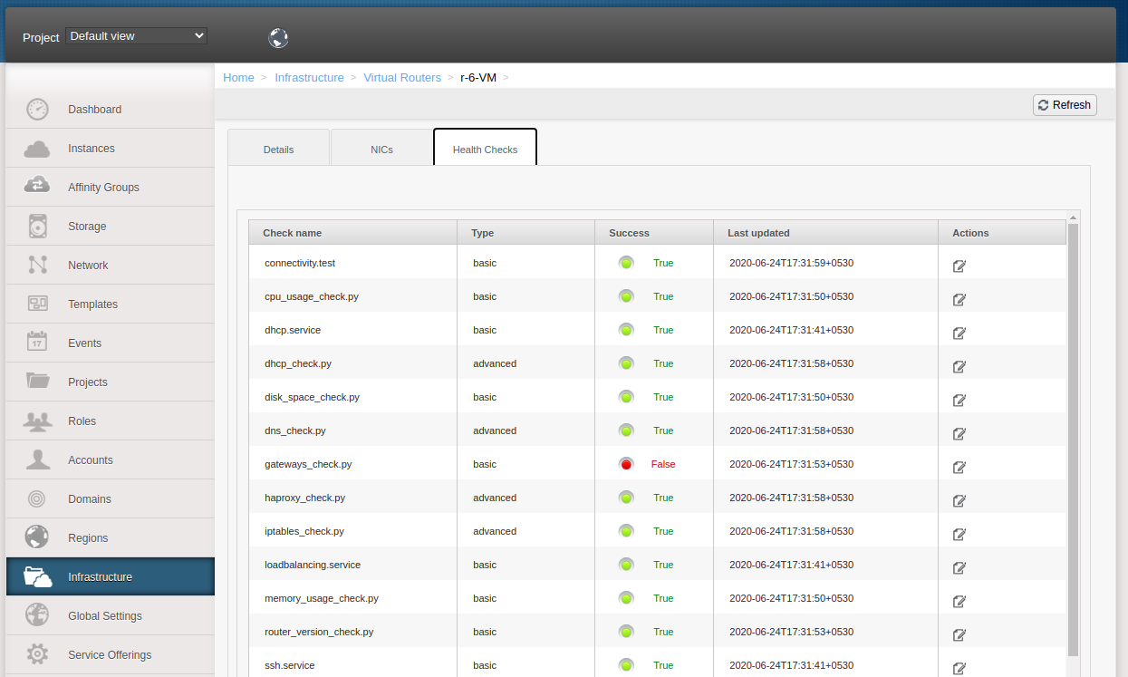Viewport: 1128px width, 677px height.
Task: Click the True status for iptables_check.py
Action: coord(663,531)
